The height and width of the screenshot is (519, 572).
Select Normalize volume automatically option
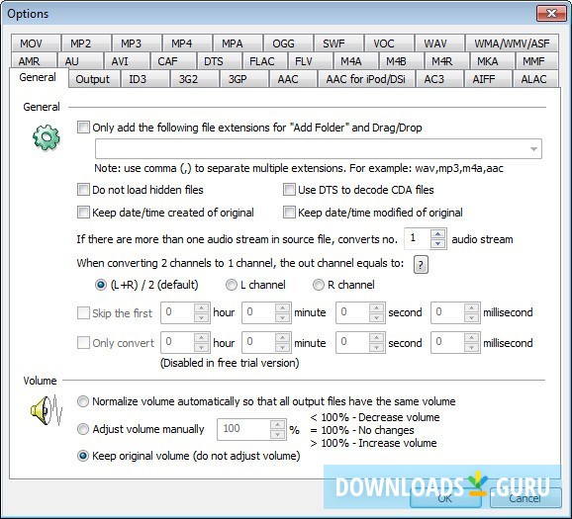[x=83, y=401]
